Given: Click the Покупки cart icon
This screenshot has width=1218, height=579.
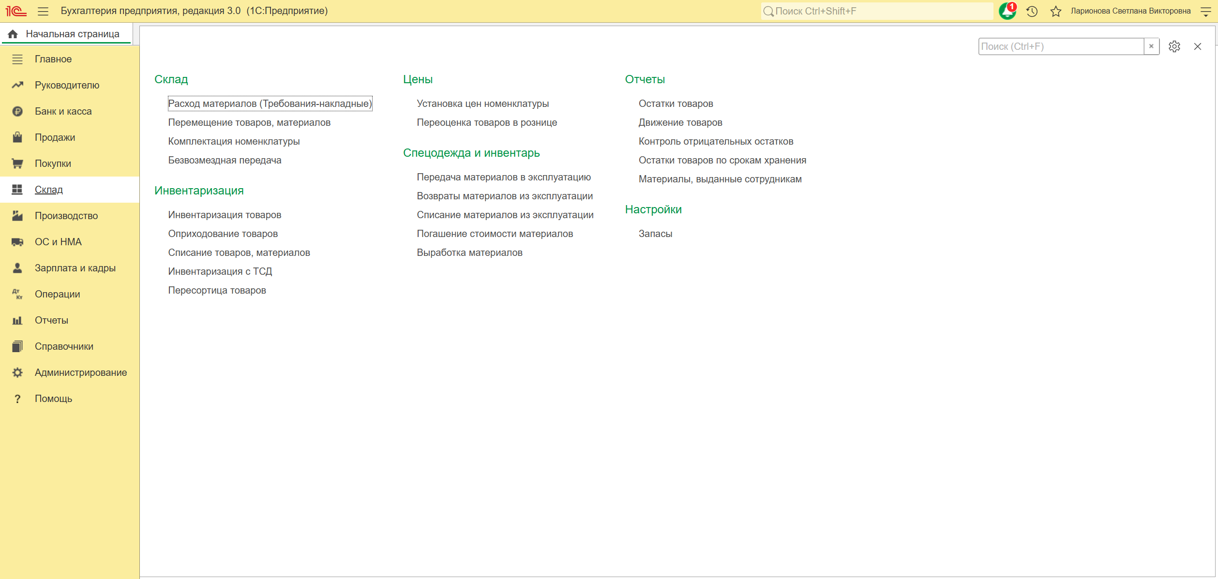Looking at the screenshot, I should click(x=17, y=163).
